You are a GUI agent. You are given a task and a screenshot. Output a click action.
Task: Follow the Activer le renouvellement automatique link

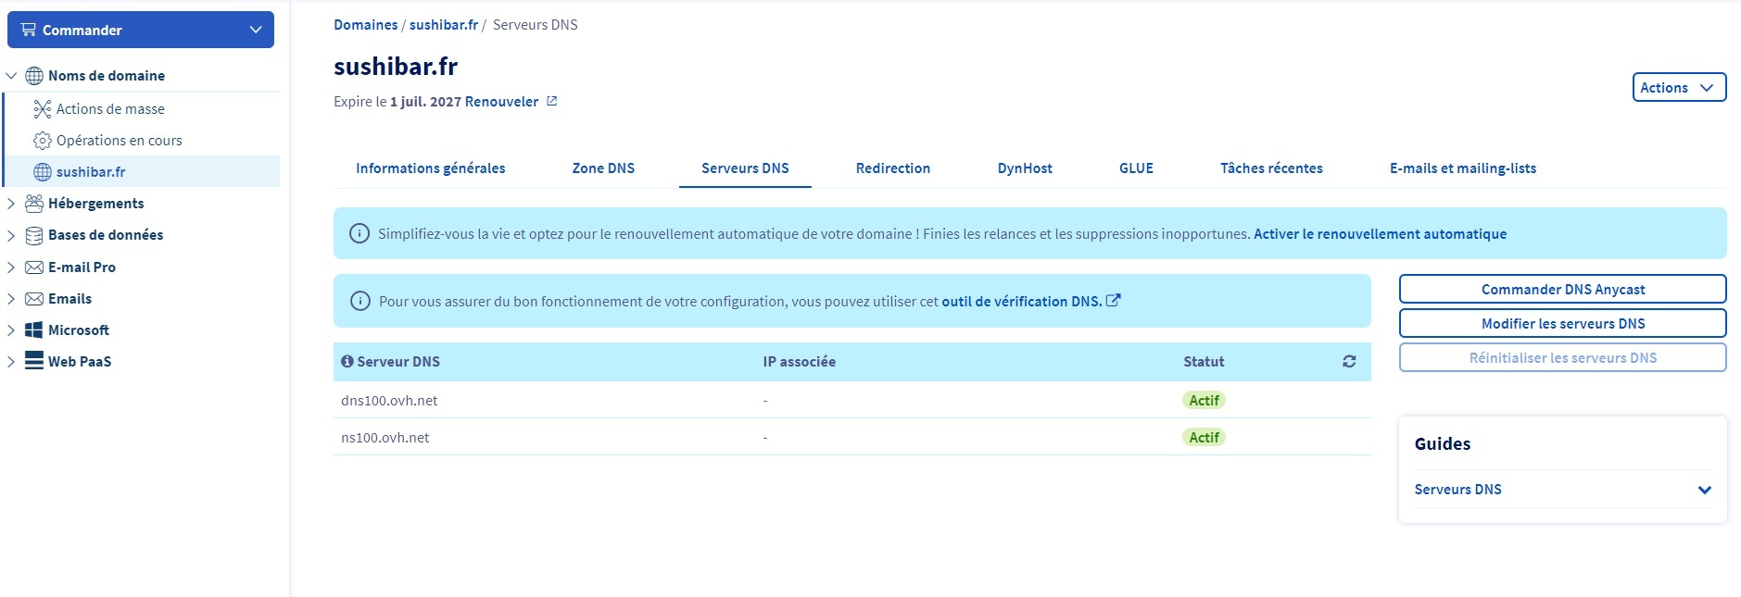point(1380,234)
